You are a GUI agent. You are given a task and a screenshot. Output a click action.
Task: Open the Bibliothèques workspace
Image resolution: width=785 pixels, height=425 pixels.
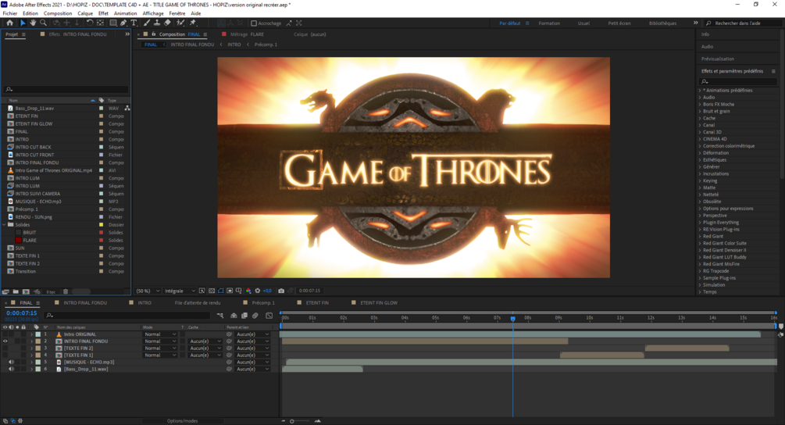662,23
